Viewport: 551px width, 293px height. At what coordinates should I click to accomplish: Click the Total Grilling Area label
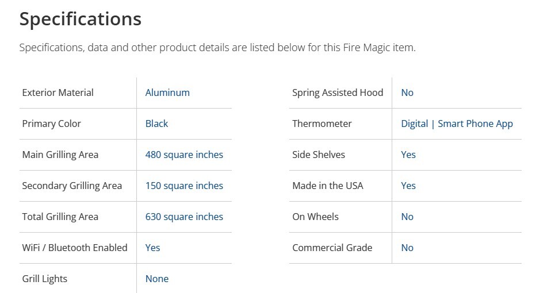click(60, 217)
